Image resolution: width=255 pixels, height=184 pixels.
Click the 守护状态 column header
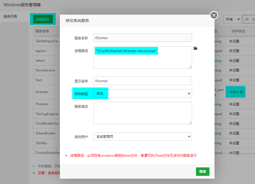tap(238, 31)
